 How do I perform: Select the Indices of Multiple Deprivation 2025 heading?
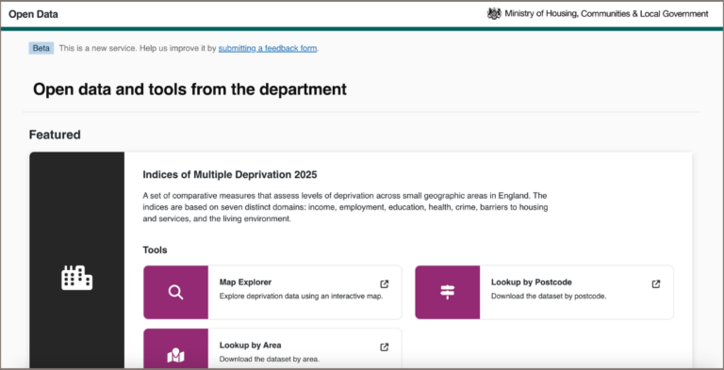coord(230,175)
